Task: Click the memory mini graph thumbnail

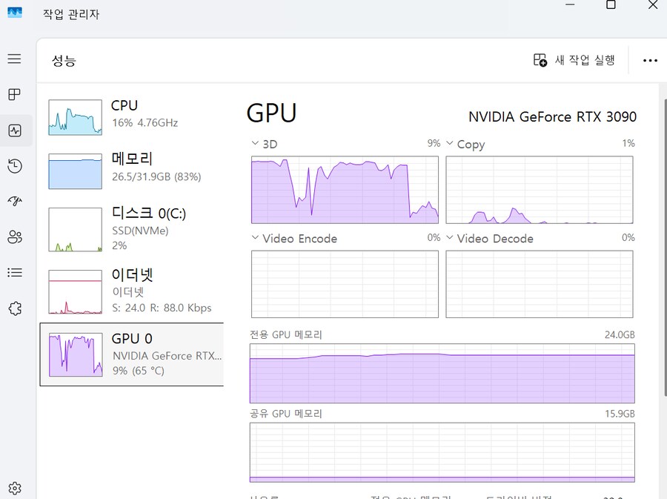Action: pyautogui.click(x=76, y=171)
